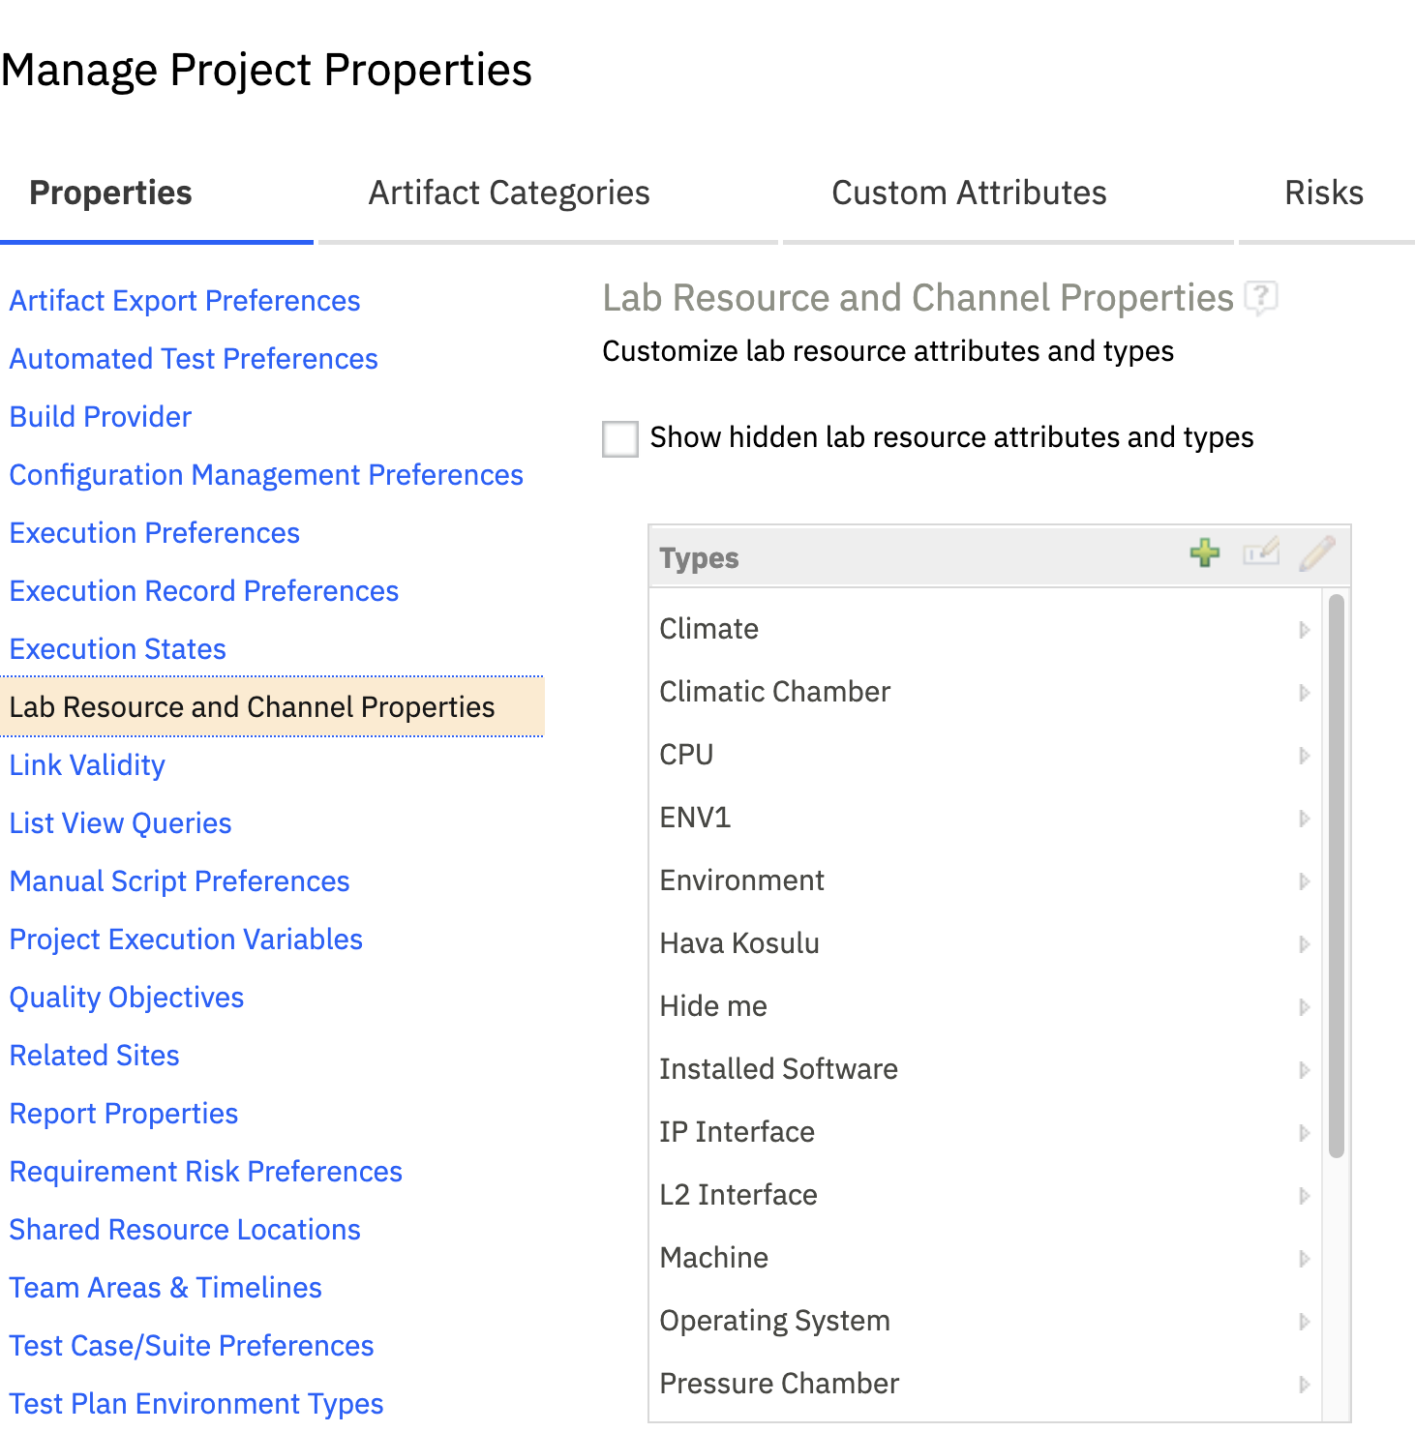This screenshot has height=1432, width=1415.
Task: Open Automated Test Preferences
Action: 193,358
